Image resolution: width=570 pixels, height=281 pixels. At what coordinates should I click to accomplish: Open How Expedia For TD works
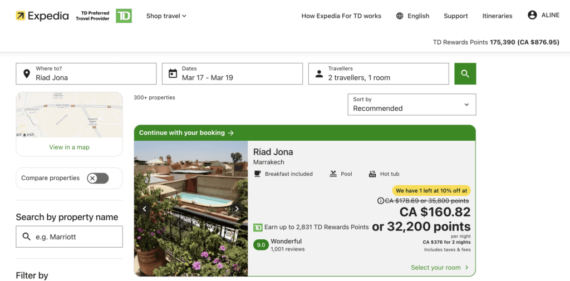coord(341,16)
